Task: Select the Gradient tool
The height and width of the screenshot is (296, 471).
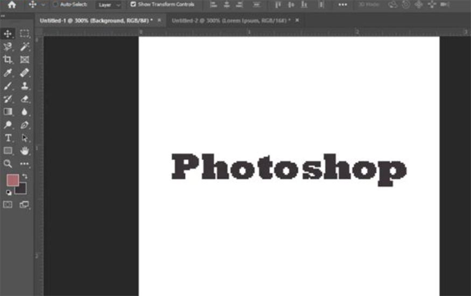Action: 8,112
